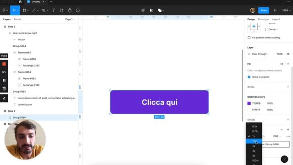Open Fill style library dots icon
Screen dimensions: 293x165
[x=282, y=64]
